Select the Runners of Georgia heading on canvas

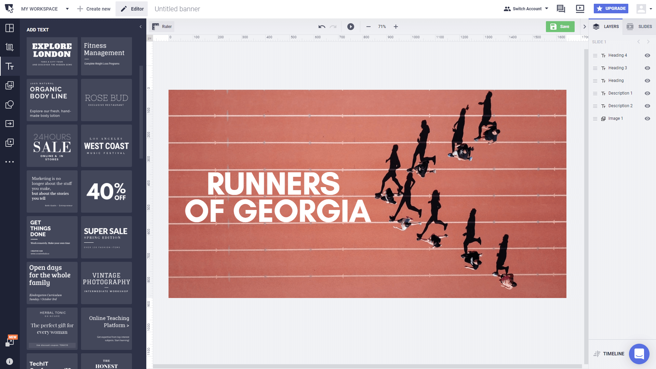point(278,197)
